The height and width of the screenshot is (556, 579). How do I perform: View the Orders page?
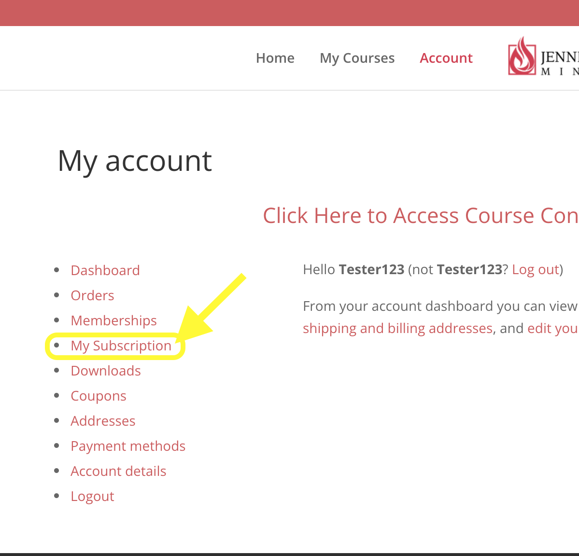point(92,295)
